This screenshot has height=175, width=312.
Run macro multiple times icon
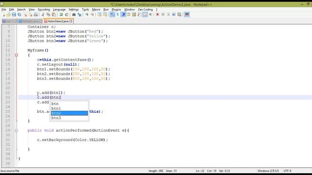point(174,15)
